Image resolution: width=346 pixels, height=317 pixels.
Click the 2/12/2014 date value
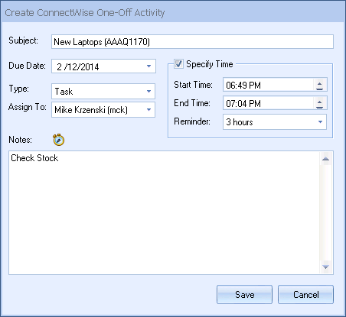pos(78,66)
